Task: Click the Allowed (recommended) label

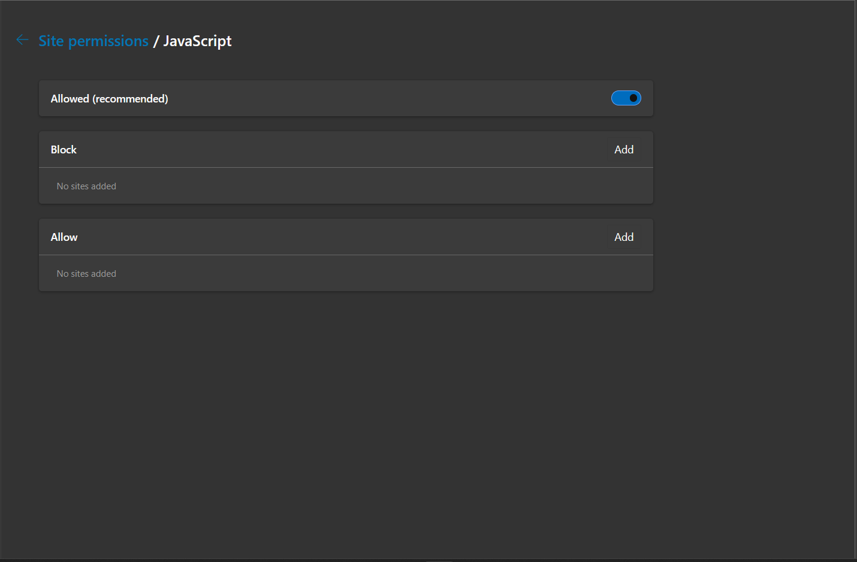Action: click(x=109, y=99)
